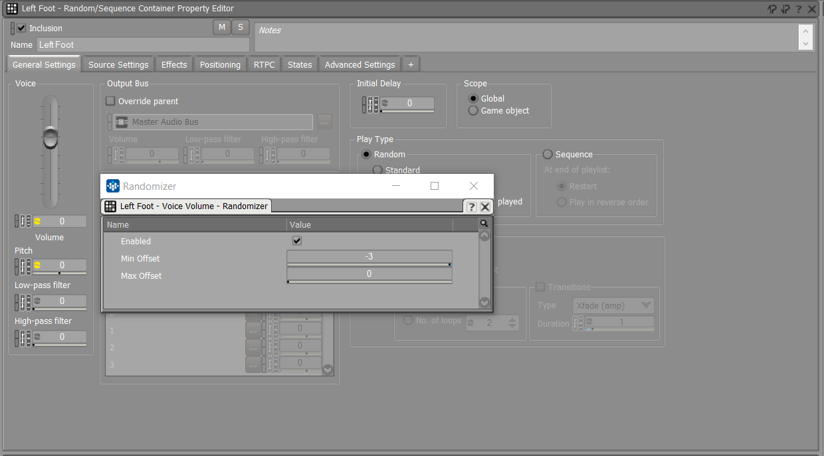The width and height of the screenshot is (824, 456).
Task: Select the Sequence play type
Action: tap(548, 154)
